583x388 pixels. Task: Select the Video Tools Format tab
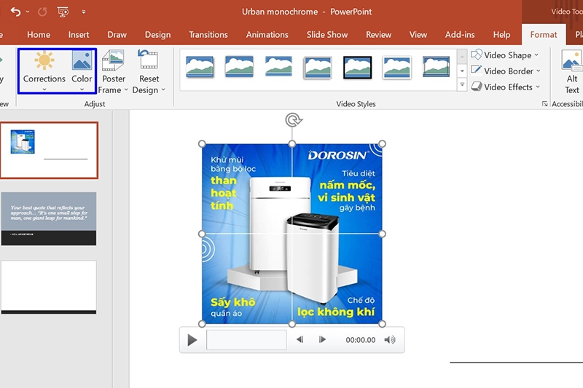tap(544, 34)
